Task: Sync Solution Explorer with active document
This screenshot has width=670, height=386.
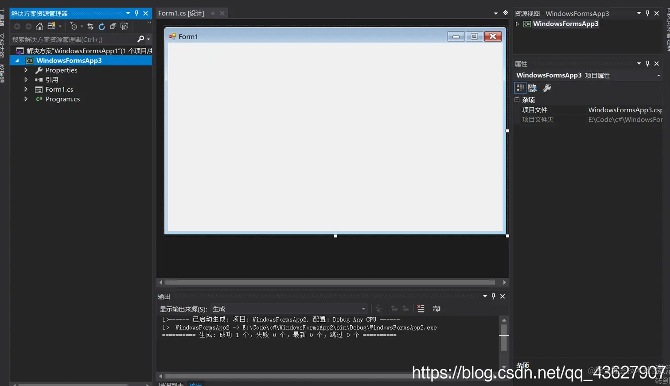Action: (90, 27)
